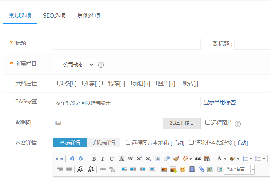Tick the 远程图片 checkbox
Viewport: 270px width, 195px height.
point(207,123)
